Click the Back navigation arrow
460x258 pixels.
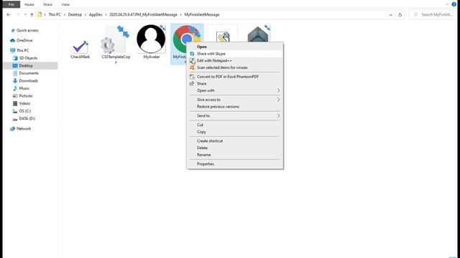[9, 14]
